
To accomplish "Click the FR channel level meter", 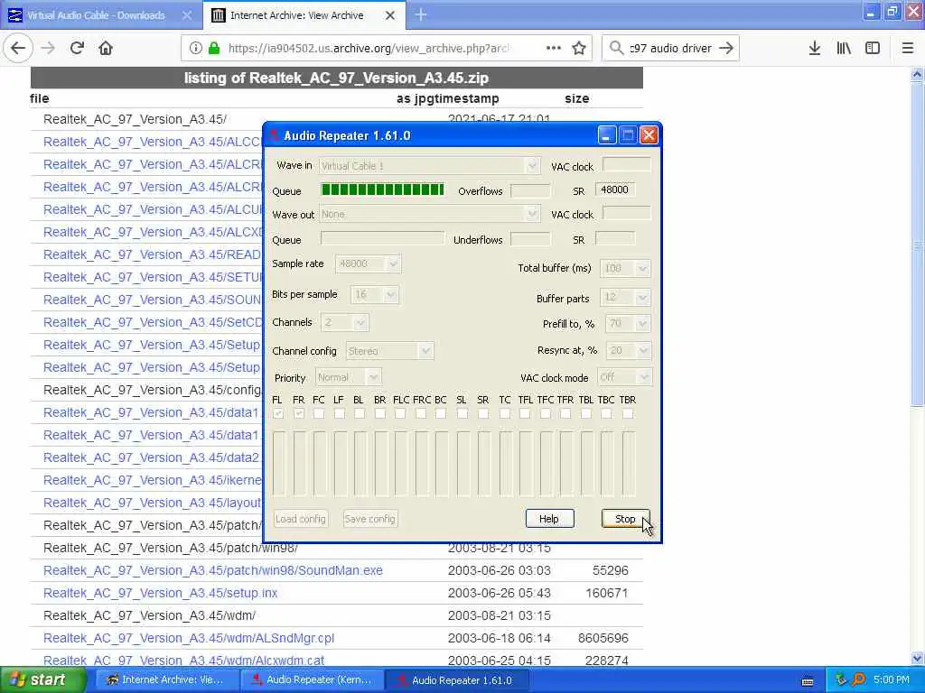I will point(299,463).
